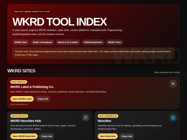
Task: Copy link on the Neocities card
Action: [127, 136]
